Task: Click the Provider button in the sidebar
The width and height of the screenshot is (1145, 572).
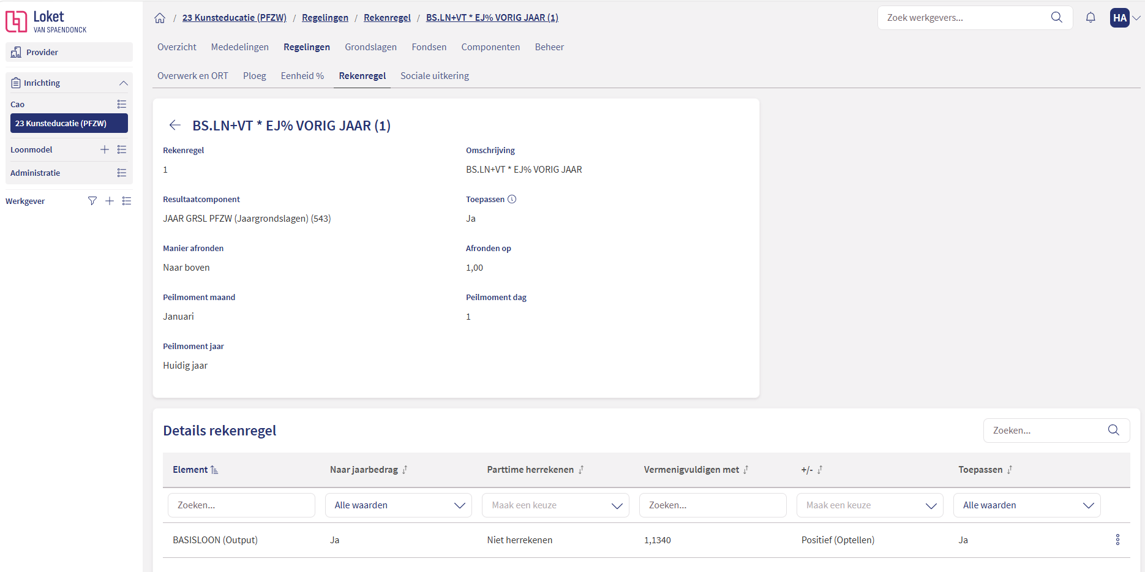Action: click(69, 52)
